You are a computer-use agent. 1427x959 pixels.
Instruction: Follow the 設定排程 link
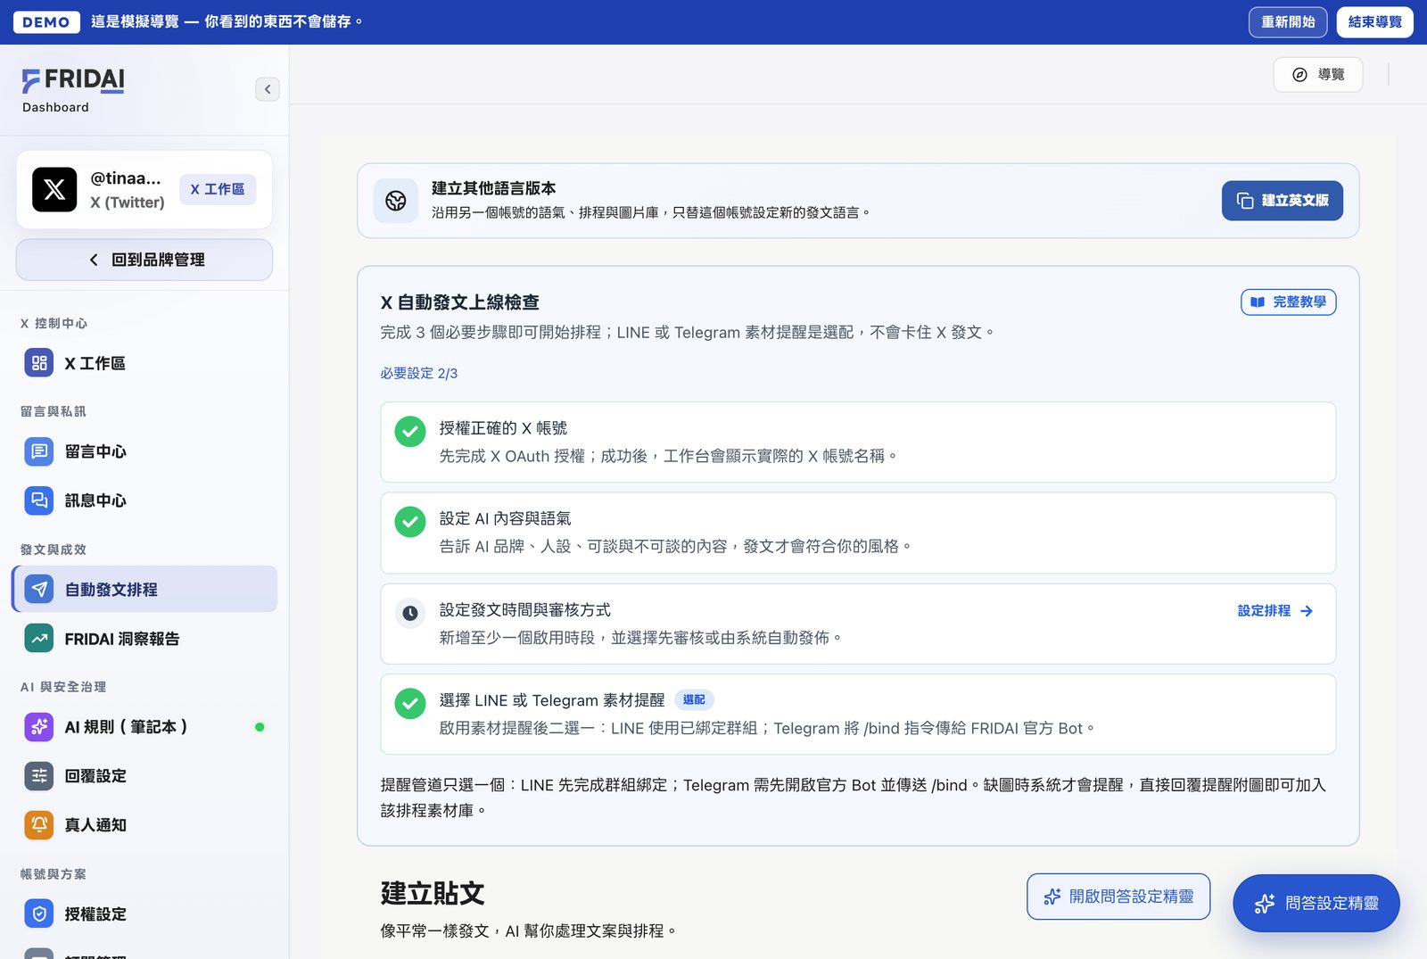click(1275, 611)
